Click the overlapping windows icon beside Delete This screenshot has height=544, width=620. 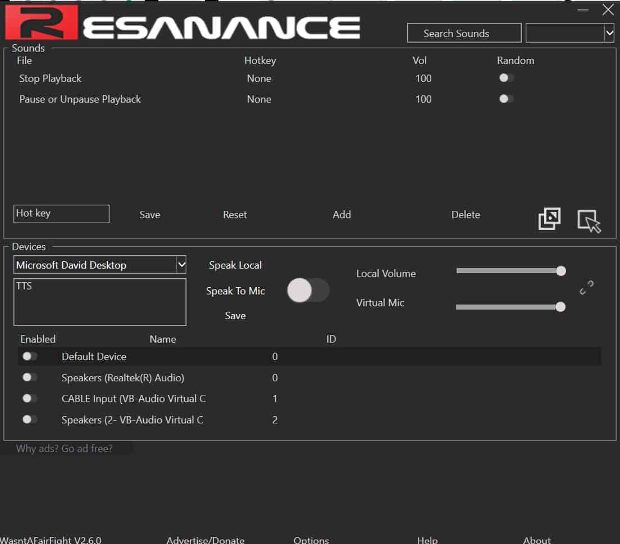point(549,219)
